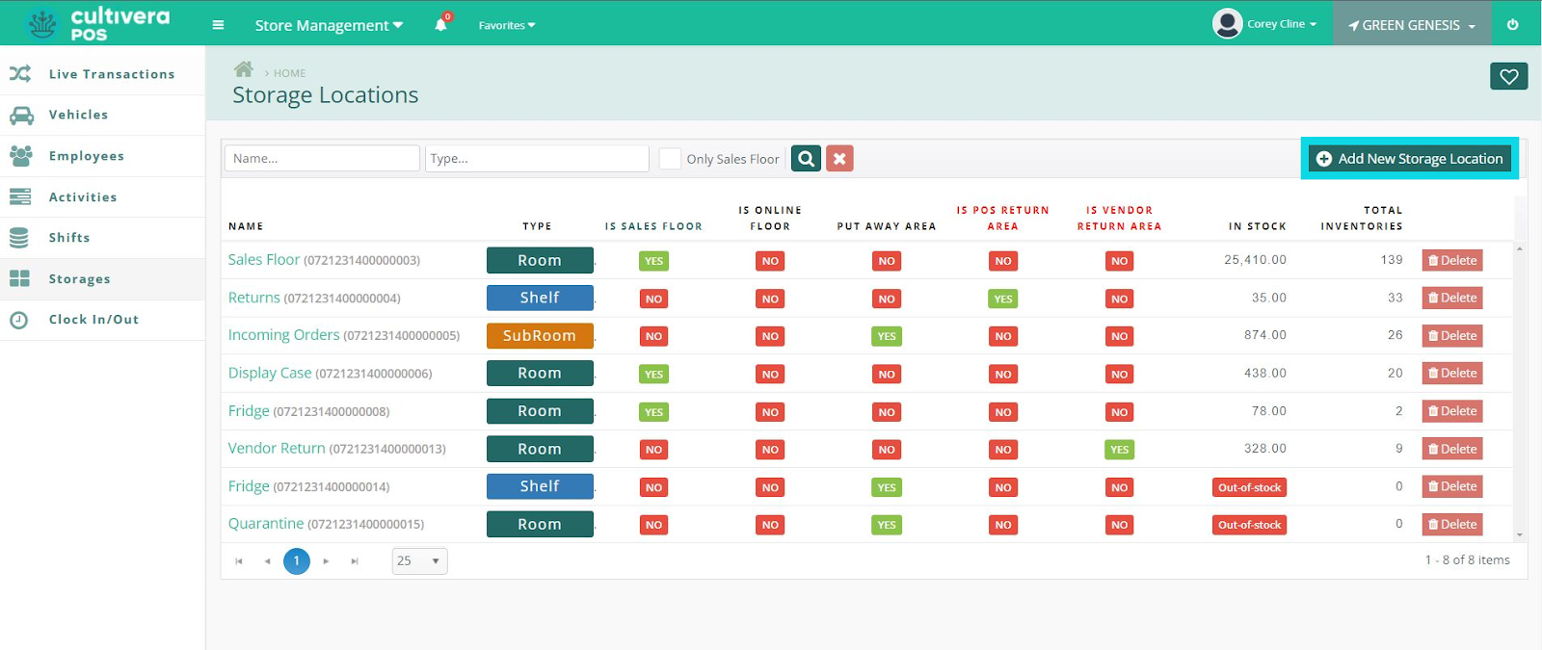Click the Total Inventories column header
The height and width of the screenshot is (650, 1542).
(x=1361, y=218)
